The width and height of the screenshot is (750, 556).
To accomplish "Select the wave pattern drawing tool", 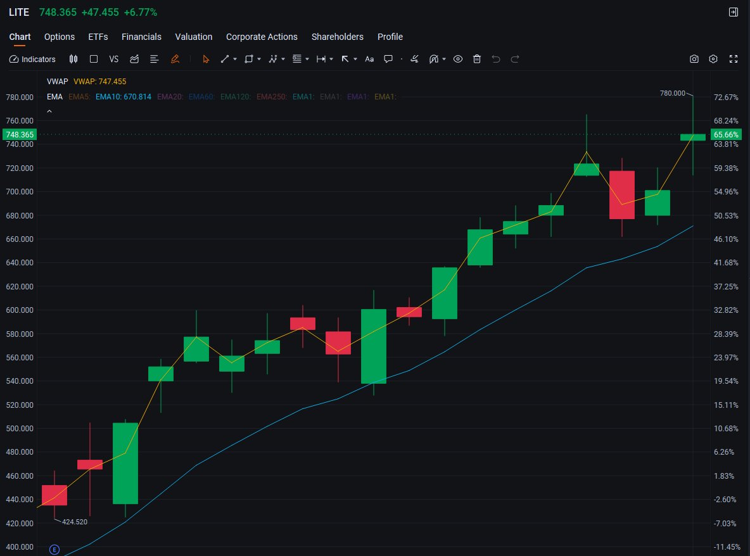I will click(x=272, y=60).
